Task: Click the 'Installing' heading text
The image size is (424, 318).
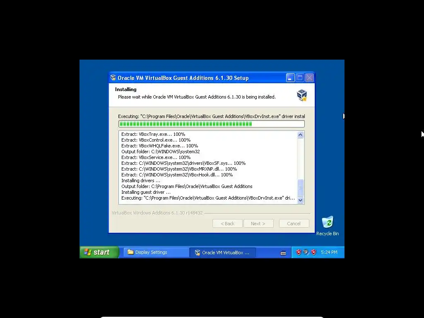Action: [x=126, y=89]
